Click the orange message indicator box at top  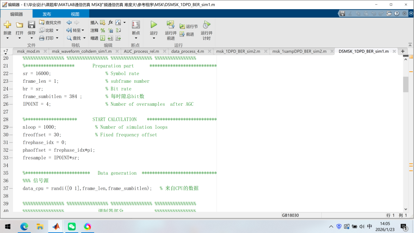coord(411,57)
